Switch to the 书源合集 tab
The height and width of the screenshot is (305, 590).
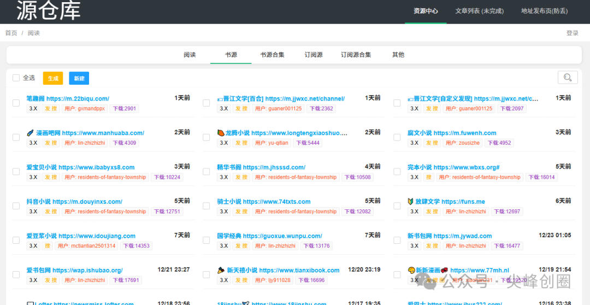[272, 55]
